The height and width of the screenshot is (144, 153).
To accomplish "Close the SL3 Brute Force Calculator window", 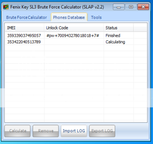I will 143,7.
